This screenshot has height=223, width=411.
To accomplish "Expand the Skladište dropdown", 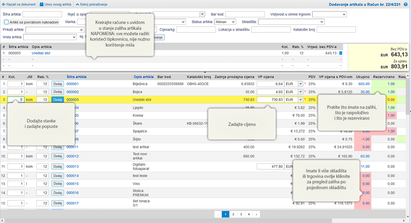I will pos(291,22).
